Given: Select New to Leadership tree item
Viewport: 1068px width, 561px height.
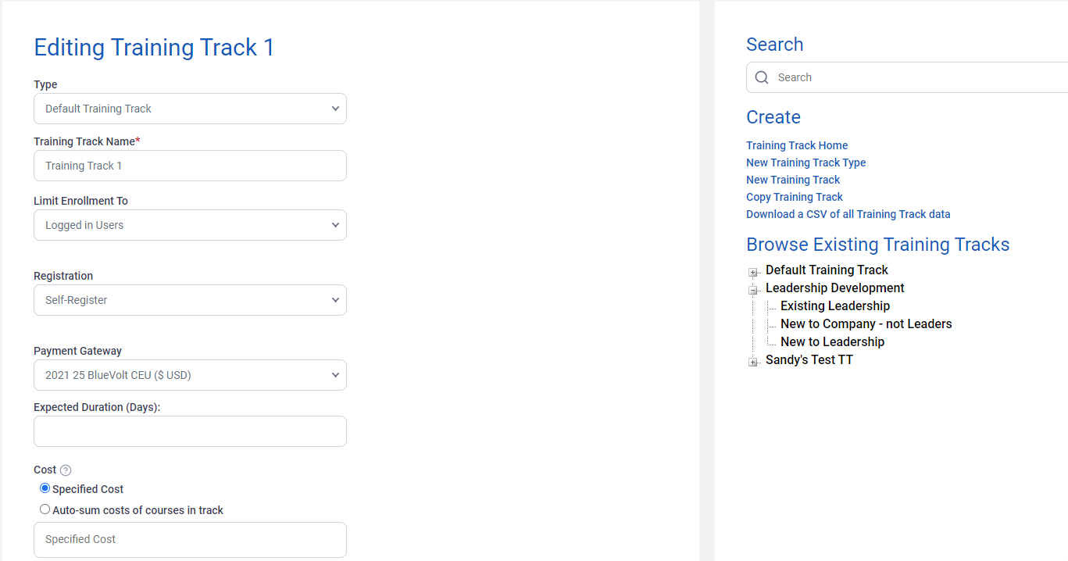Looking at the screenshot, I should [x=832, y=342].
